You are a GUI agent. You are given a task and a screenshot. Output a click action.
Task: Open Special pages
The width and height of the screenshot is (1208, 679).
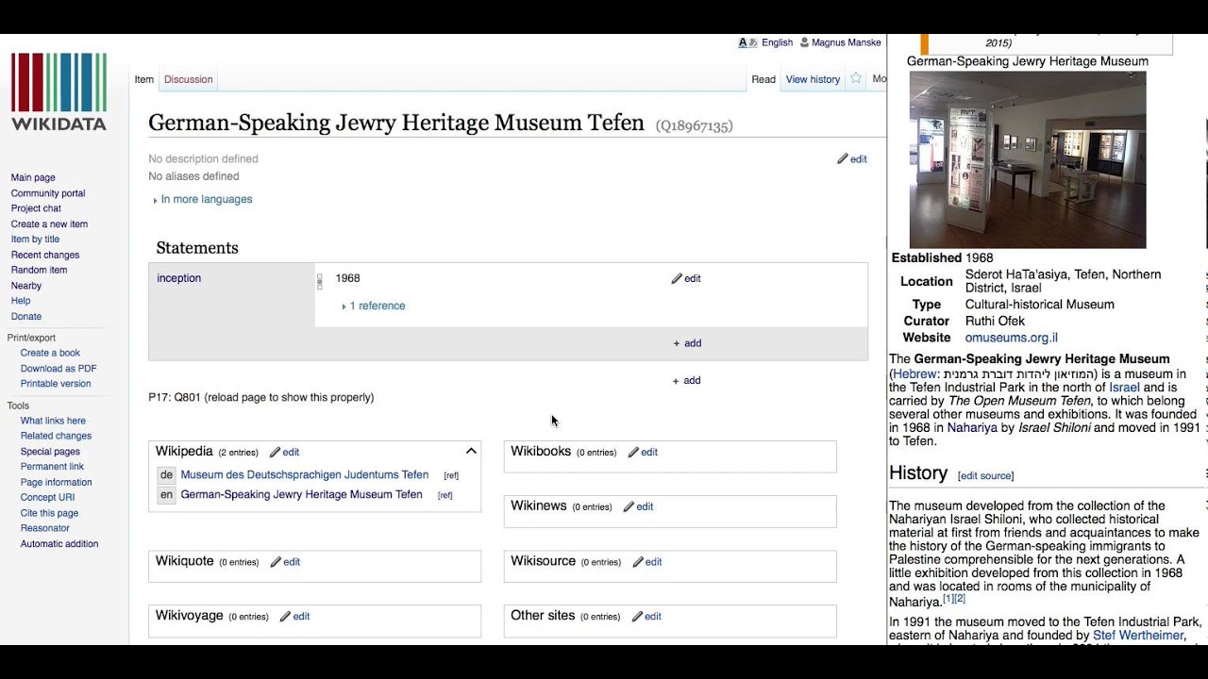tap(50, 452)
